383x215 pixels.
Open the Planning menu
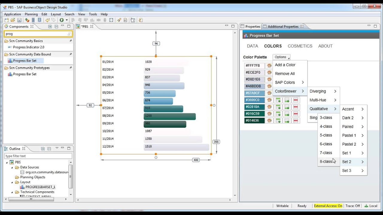pos(31,14)
